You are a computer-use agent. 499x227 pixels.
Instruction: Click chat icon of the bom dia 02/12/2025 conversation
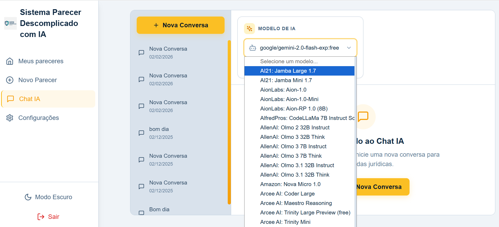pos(141,133)
